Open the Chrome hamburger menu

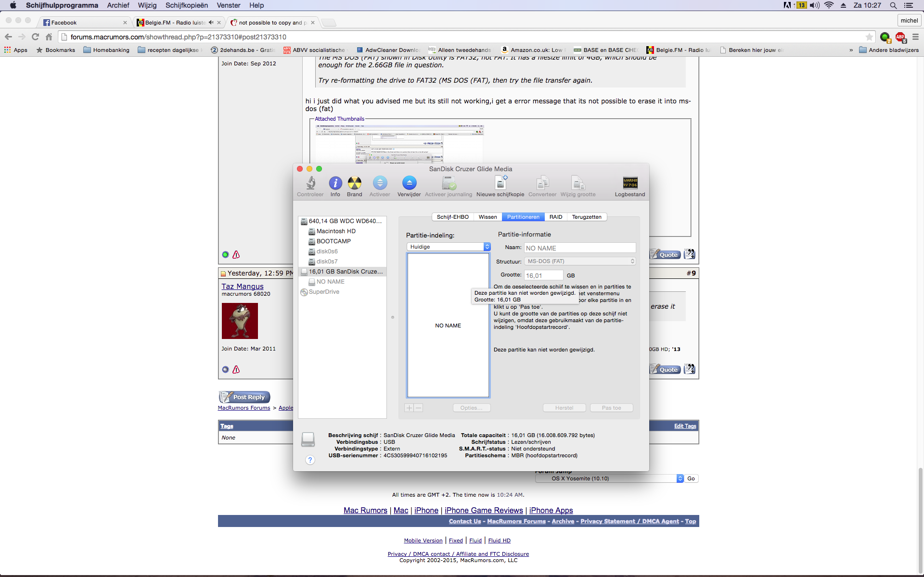915,37
